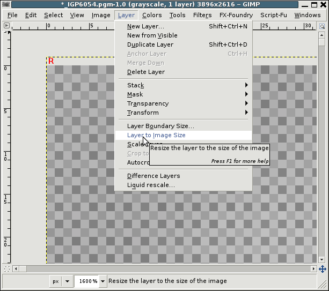Open the Select menu
This screenshot has width=329, height=291.
(53, 15)
